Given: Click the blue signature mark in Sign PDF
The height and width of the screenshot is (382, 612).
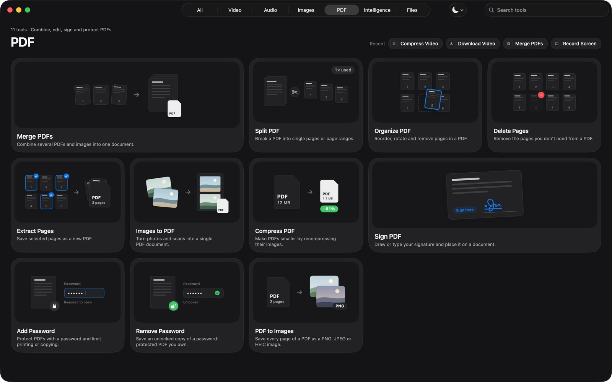Looking at the screenshot, I should click(493, 206).
